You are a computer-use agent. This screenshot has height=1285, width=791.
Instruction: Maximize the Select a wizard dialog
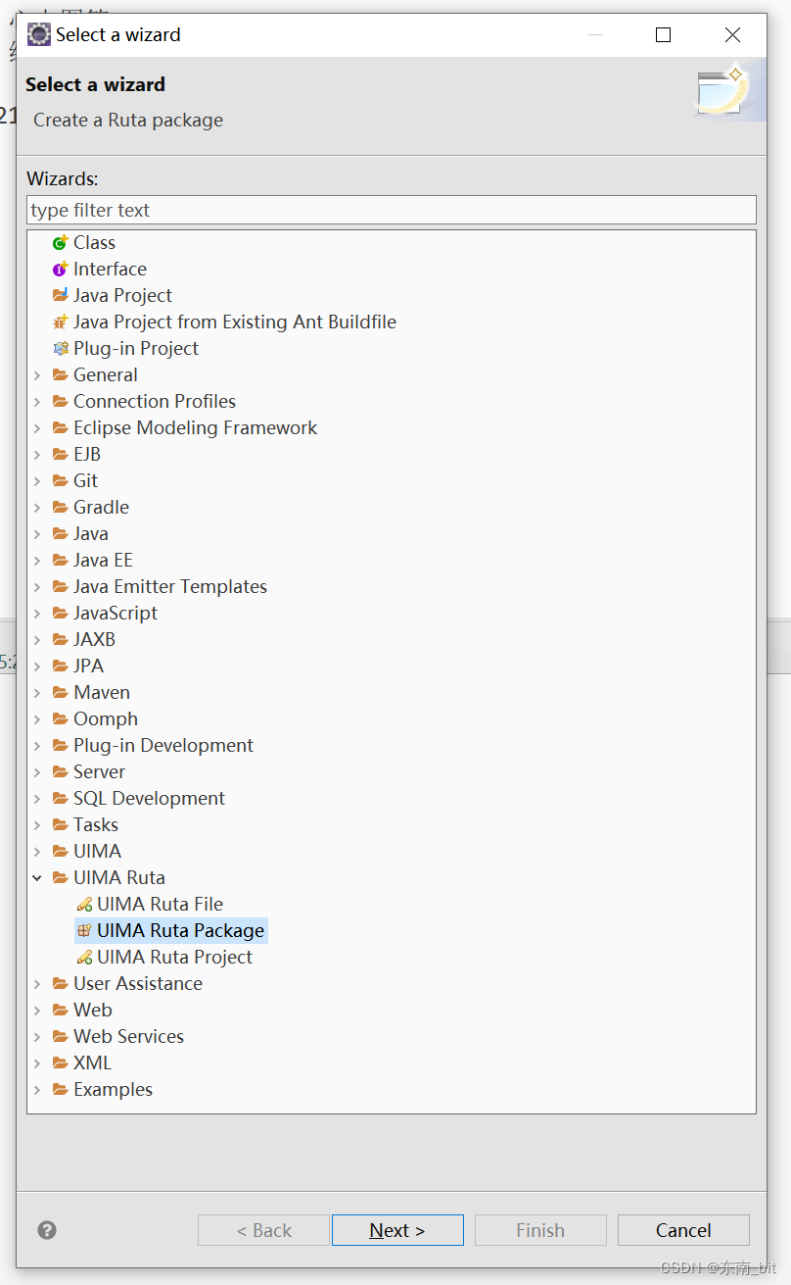[663, 34]
